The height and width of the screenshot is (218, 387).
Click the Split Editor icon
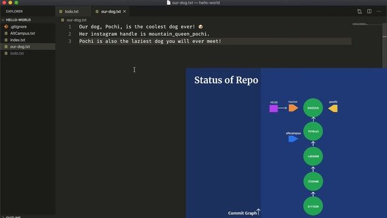pos(369,12)
